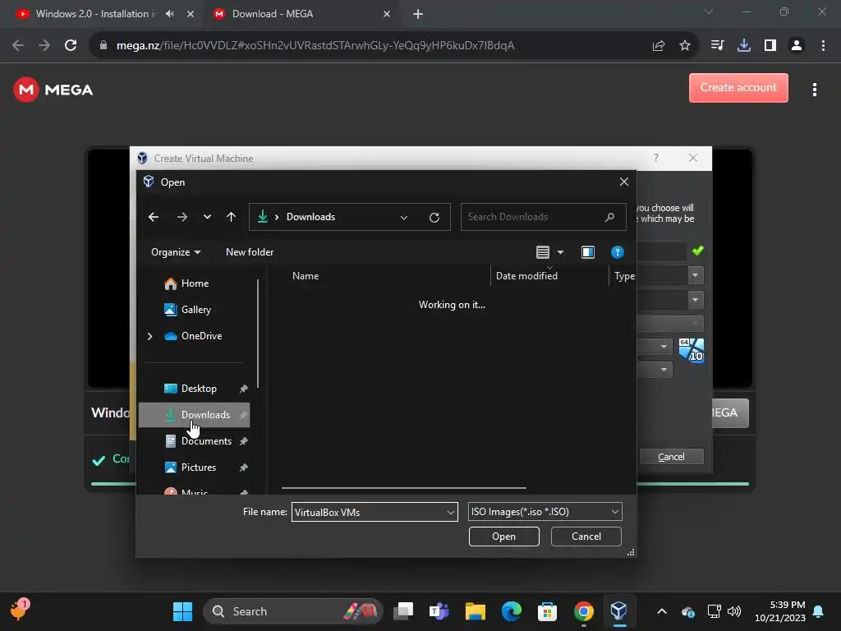Expand dropdown next to Windows 10 icon
Screen dimensions: 841x631
point(664,347)
